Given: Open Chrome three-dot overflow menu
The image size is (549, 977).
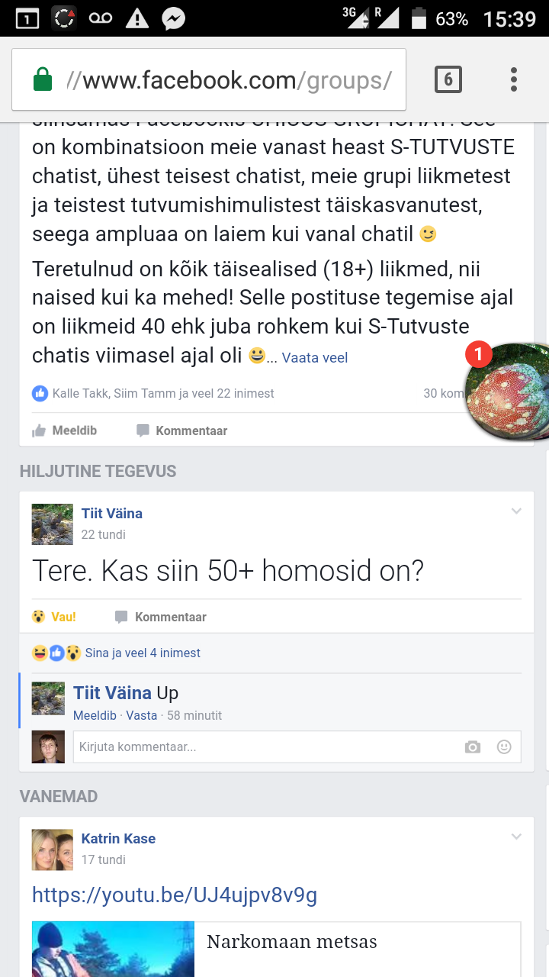Looking at the screenshot, I should tap(514, 79).
